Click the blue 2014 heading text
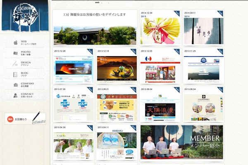Viewport: 248px width, 165px height. pos(187,16)
